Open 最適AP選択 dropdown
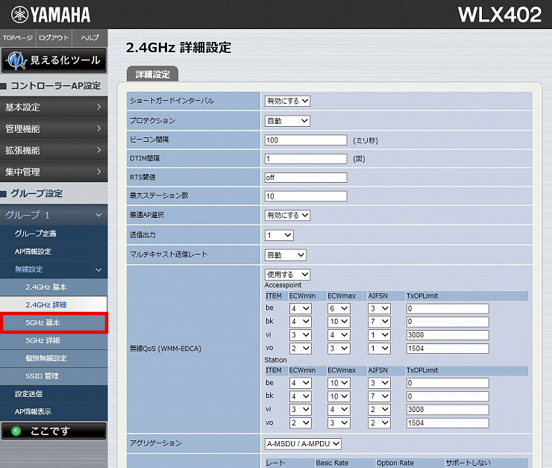The width and height of the screenshot is (552, 468). tap(287, 215)
